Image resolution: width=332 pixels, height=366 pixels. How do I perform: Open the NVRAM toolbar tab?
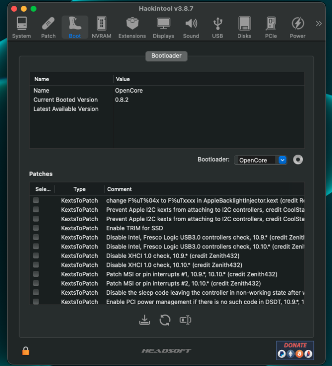[x=102, y=27]
